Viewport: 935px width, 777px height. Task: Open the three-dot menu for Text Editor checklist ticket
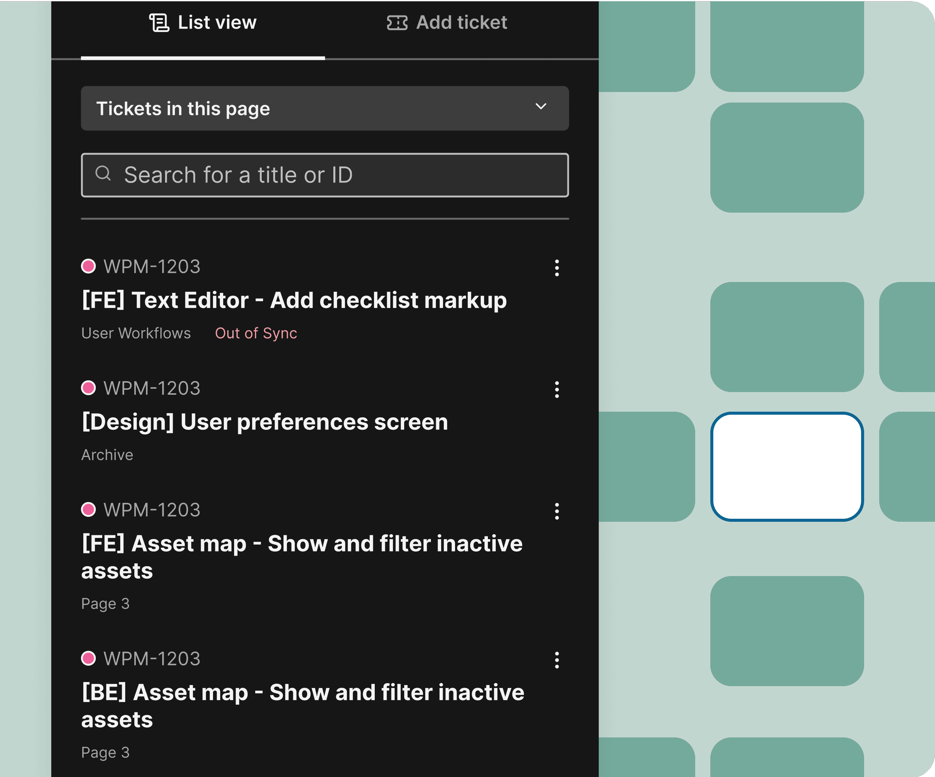556,268
